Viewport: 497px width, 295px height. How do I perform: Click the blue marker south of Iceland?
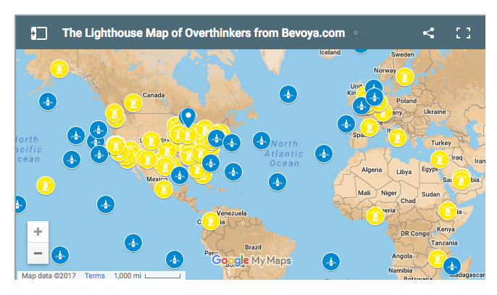288,94
